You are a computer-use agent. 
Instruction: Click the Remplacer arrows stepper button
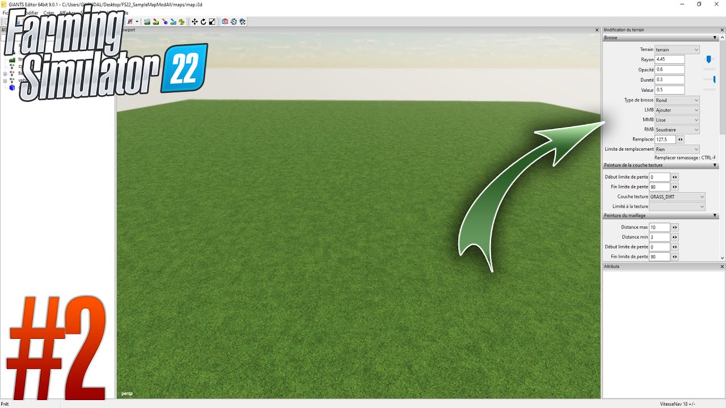(x=681, y=139)
